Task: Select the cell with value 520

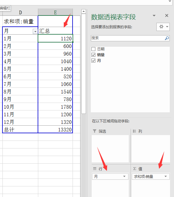Action: click(x=55, y=76)
